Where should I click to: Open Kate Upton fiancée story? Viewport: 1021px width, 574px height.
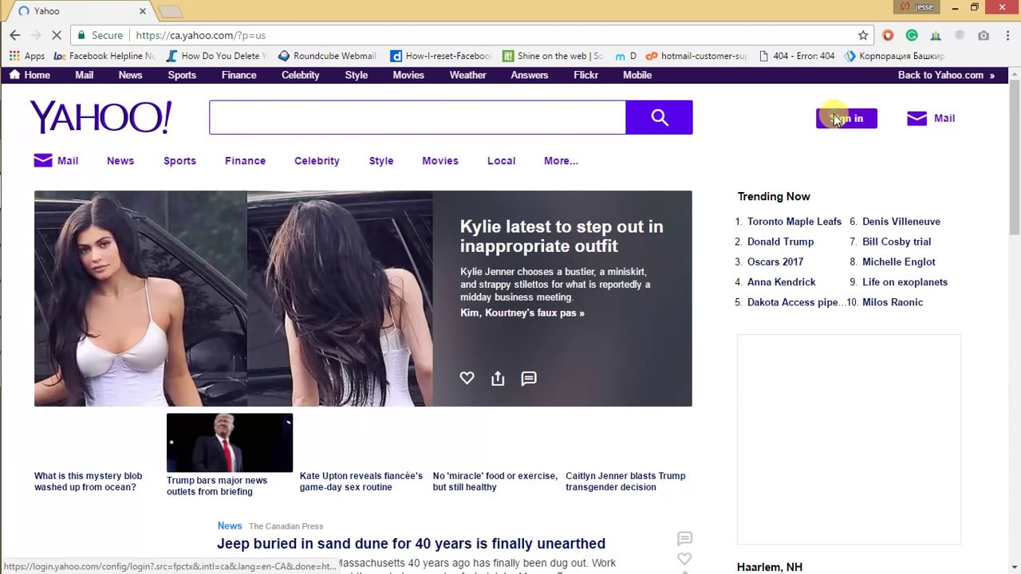[x=361, y=482]
